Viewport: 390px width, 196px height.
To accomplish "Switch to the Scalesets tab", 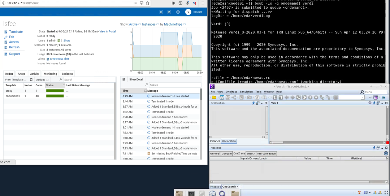I will click(68, 74).
